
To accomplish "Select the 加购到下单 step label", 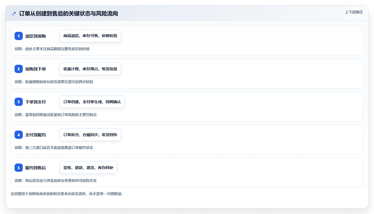I will pos(35,69).
